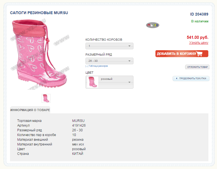Image resolution: width=217 pixels, height=169 pixels.
Task: Click the pink boot color swatch
Action: pyautogui.click(x=93, y=82)
